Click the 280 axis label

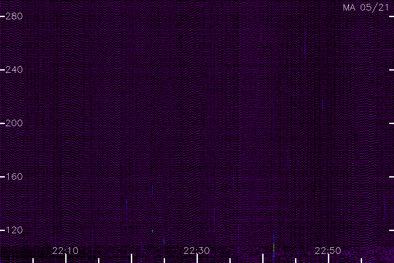(x=14, y=16)
